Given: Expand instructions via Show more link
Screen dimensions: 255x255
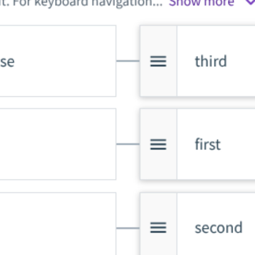Looking at the screenshot, I should [201, 3].
